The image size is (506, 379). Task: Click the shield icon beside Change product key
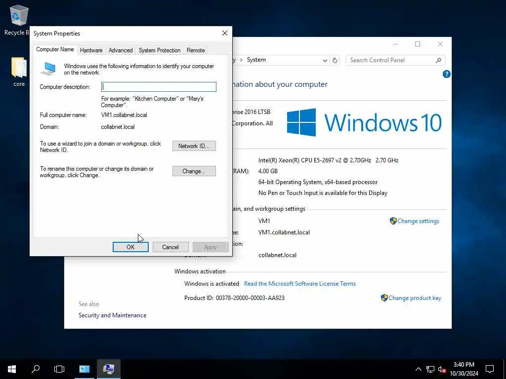point(384,298)
